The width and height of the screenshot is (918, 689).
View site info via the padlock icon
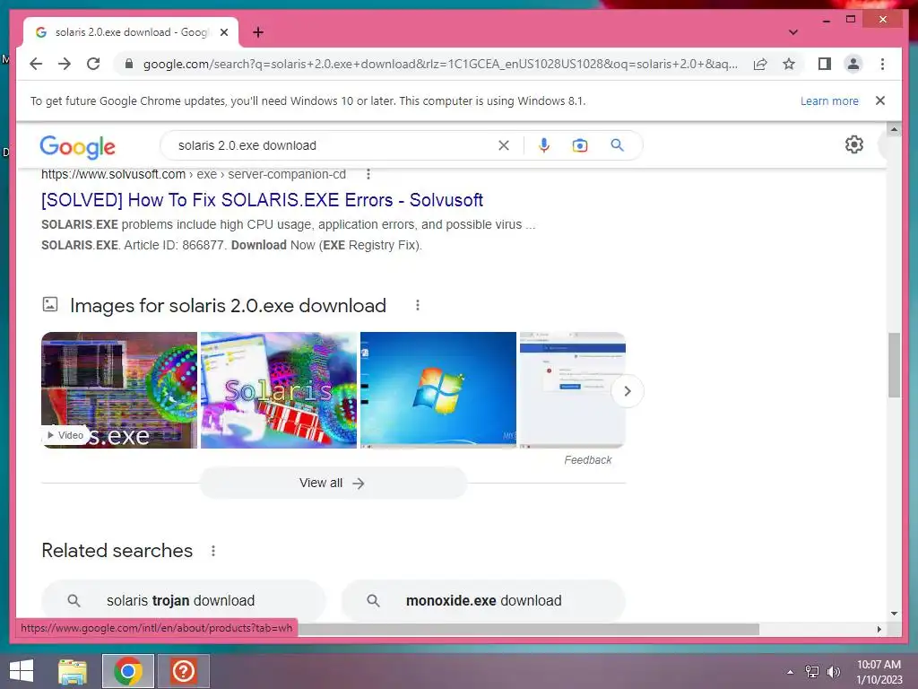click(129, 64)
